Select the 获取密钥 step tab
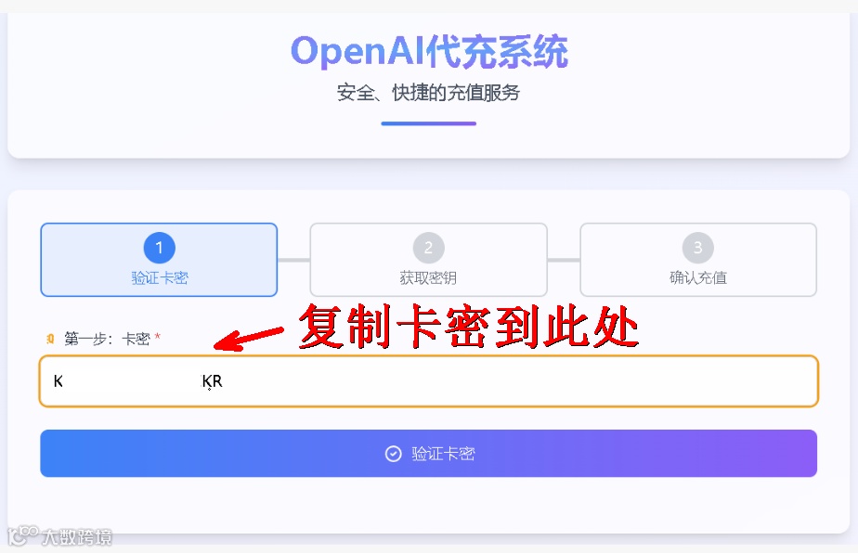This screenshot has width=858, height=553. 428,260
